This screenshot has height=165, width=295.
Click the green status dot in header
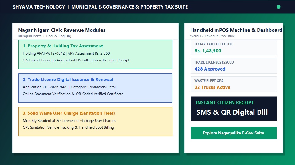(x=278, y=7)
